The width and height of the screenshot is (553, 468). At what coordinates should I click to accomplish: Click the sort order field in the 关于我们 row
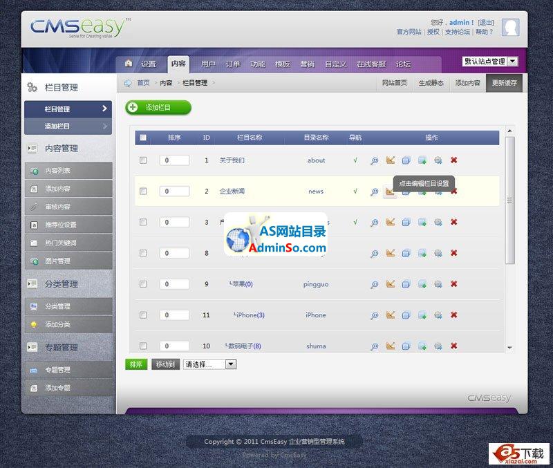[x=174, y=160]
